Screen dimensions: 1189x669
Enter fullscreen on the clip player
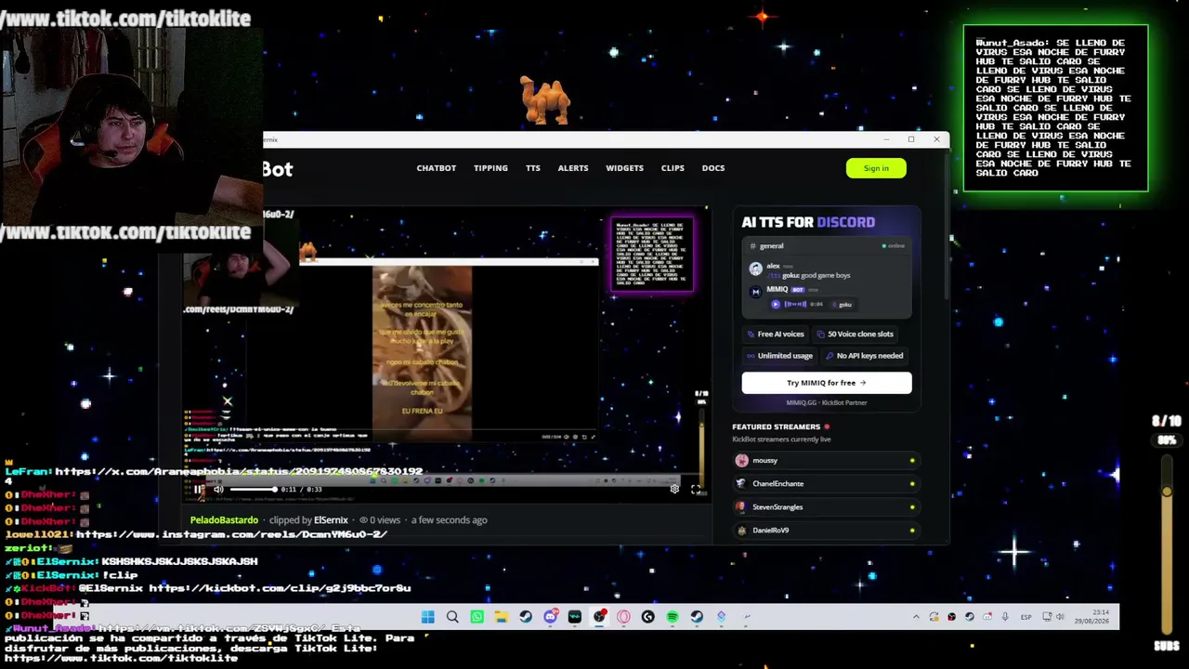[x=695, y=489]
